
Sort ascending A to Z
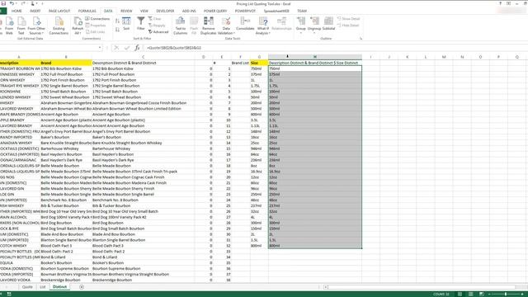click(117, 21)
